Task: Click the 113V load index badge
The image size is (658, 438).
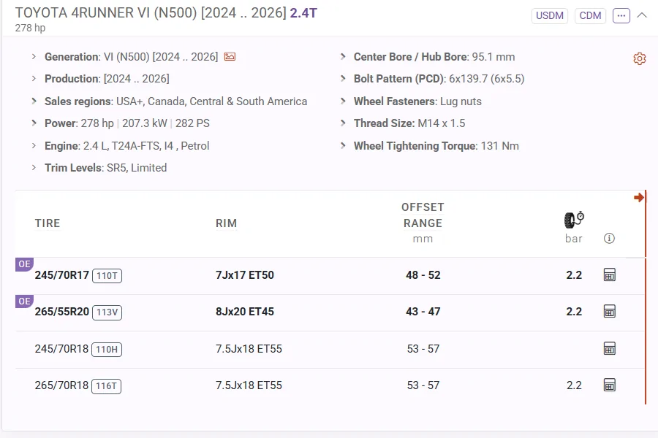Action: 107,312
